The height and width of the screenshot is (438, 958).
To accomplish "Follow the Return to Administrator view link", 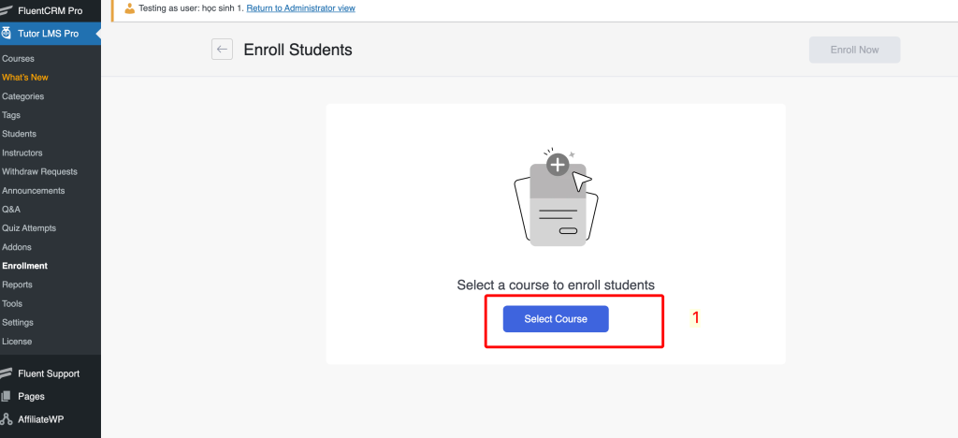I will (x=300, y=8).
